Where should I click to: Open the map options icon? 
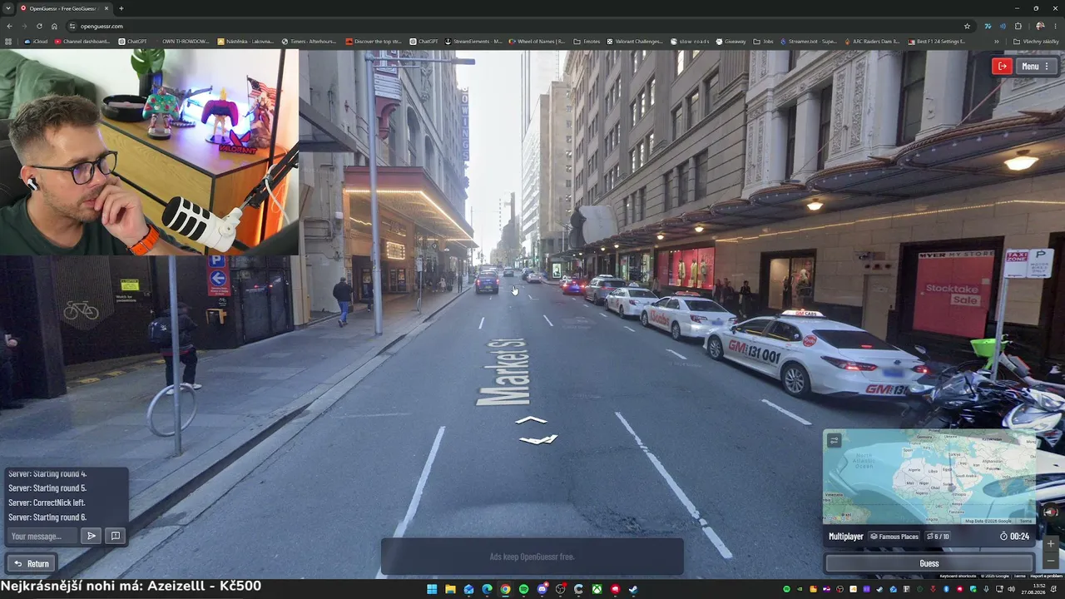click(835, 440)
